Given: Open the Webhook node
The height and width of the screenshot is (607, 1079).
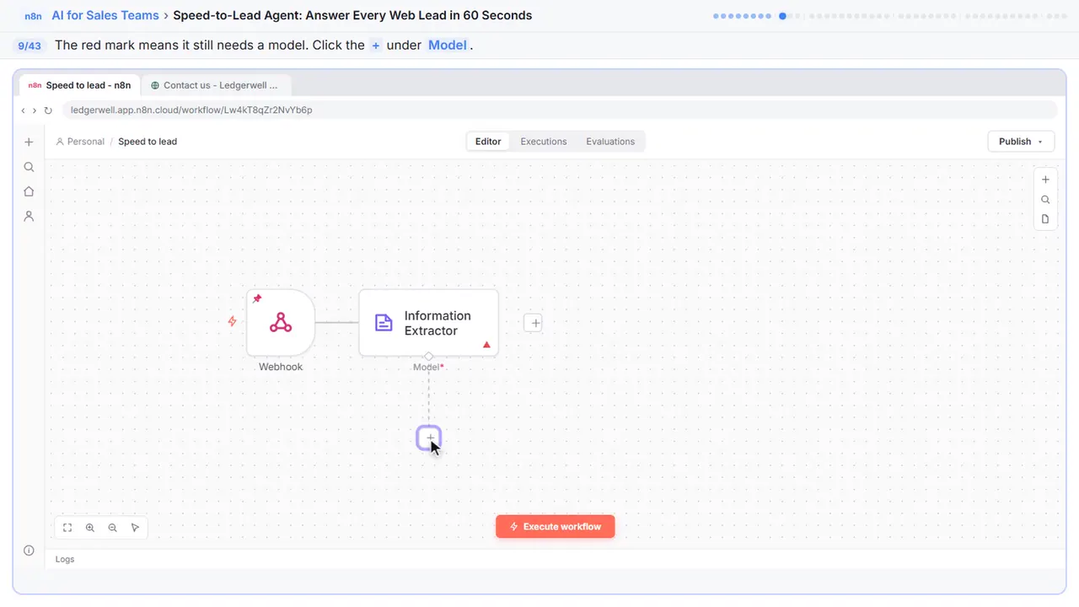Looking at the screenshot, I should [281, 323].
